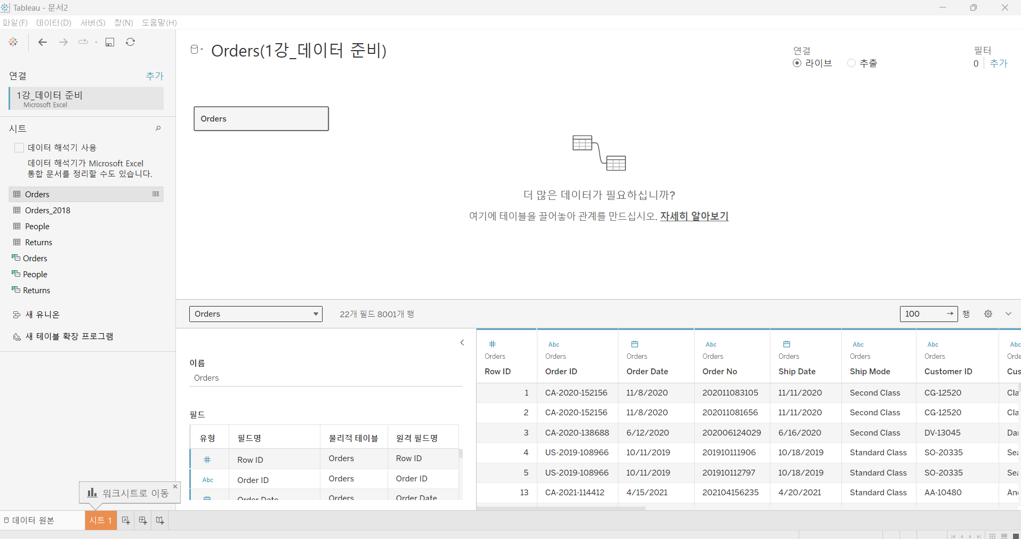Select the Returns sheet table
The height and width of the screenshot is (539, 1021).
38,242
